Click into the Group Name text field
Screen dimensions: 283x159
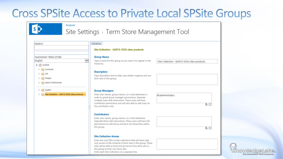pos(187,62)
